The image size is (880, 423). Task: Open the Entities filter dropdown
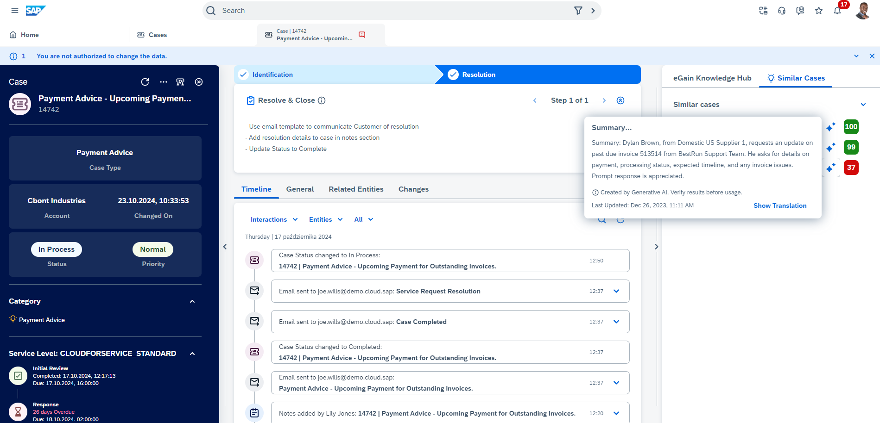(x=326, y=219)
